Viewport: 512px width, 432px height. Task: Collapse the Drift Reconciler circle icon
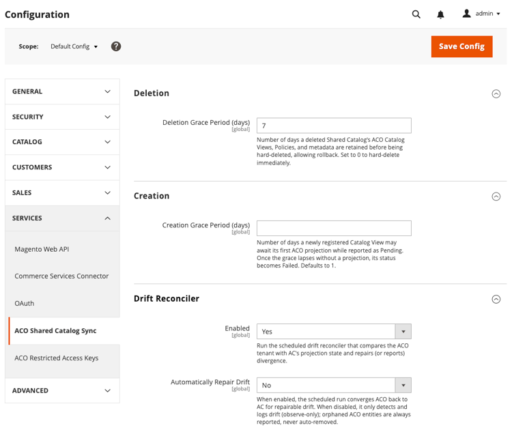(x=496, y=300)
